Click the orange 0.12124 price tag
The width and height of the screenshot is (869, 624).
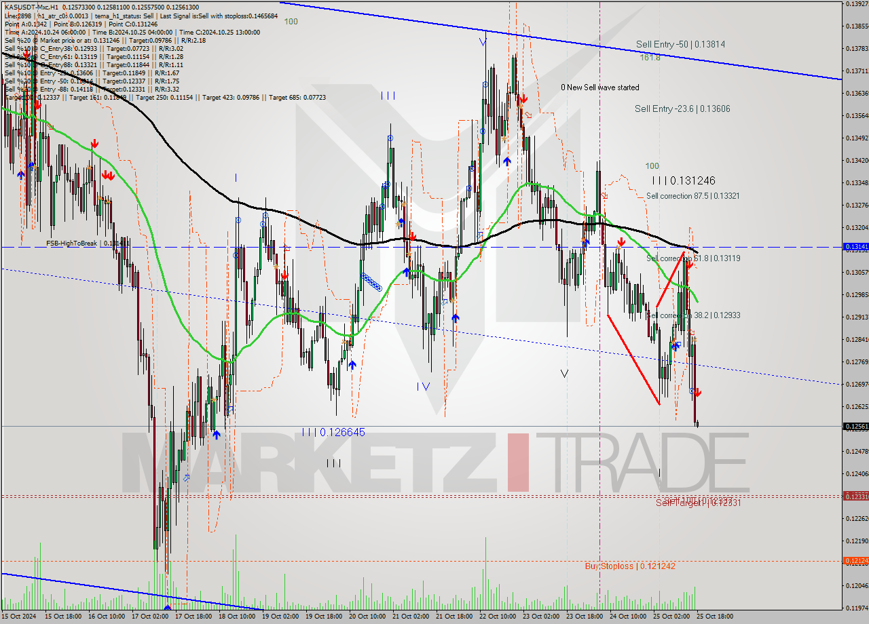[x=855, y=560]
